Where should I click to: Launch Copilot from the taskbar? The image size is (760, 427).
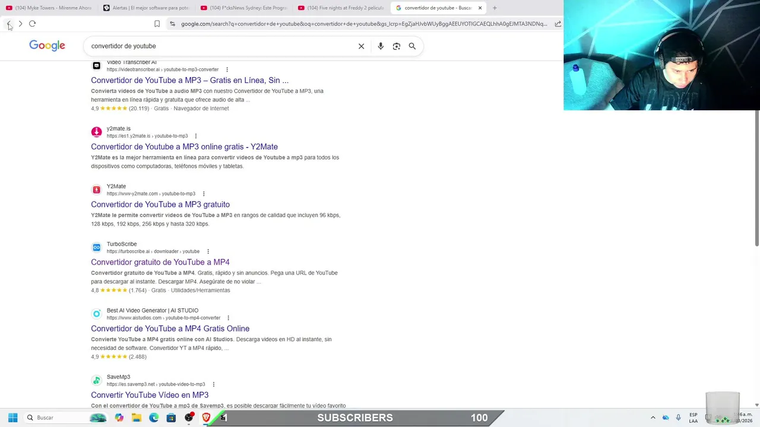pyautogui.click(x=119, y=418)
